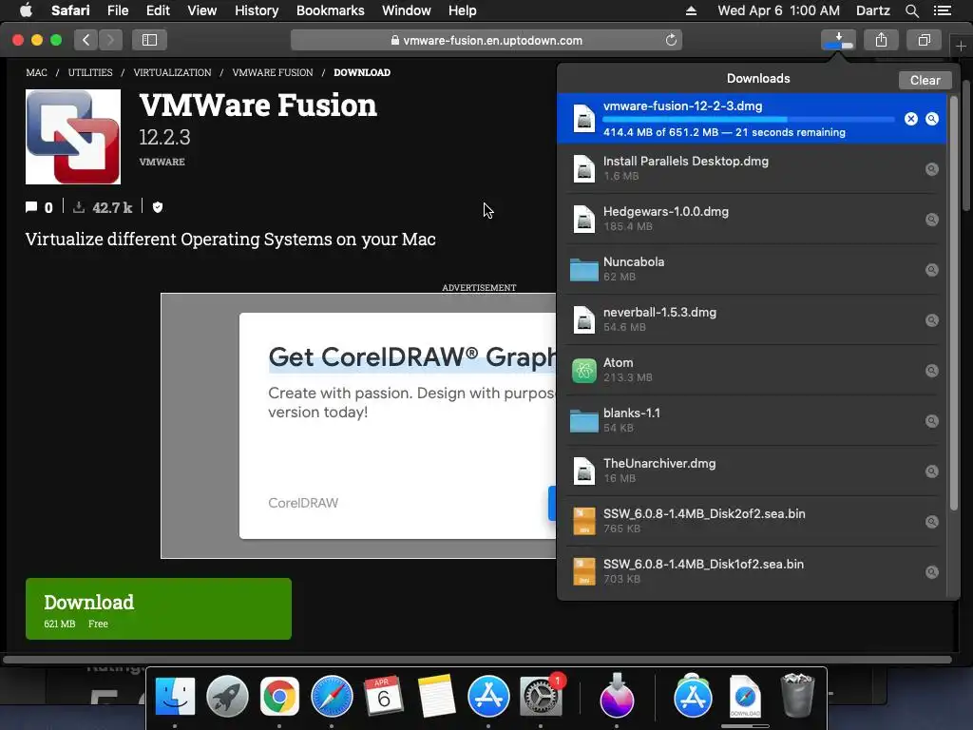Reveal Atom download in Finder

(x=932, y=371)
